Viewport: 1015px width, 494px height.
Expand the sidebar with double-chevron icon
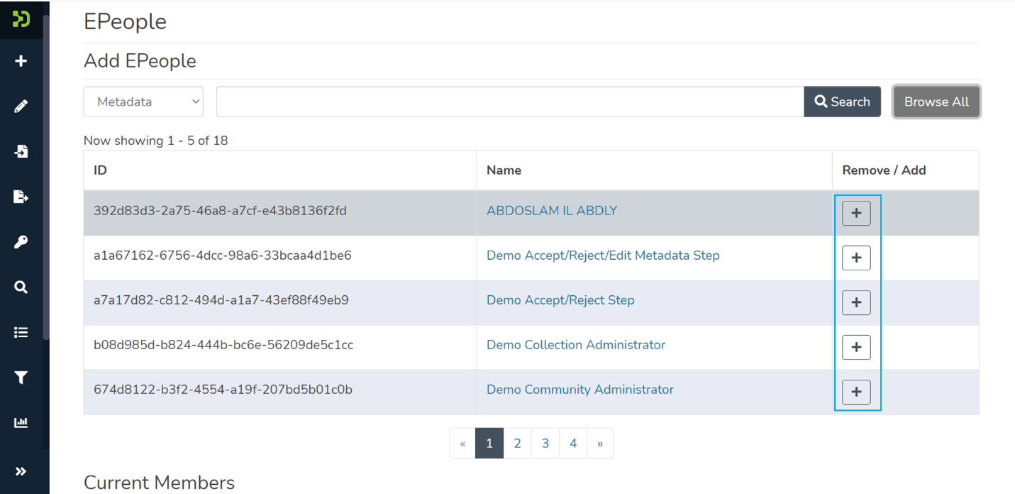point(21,471)
